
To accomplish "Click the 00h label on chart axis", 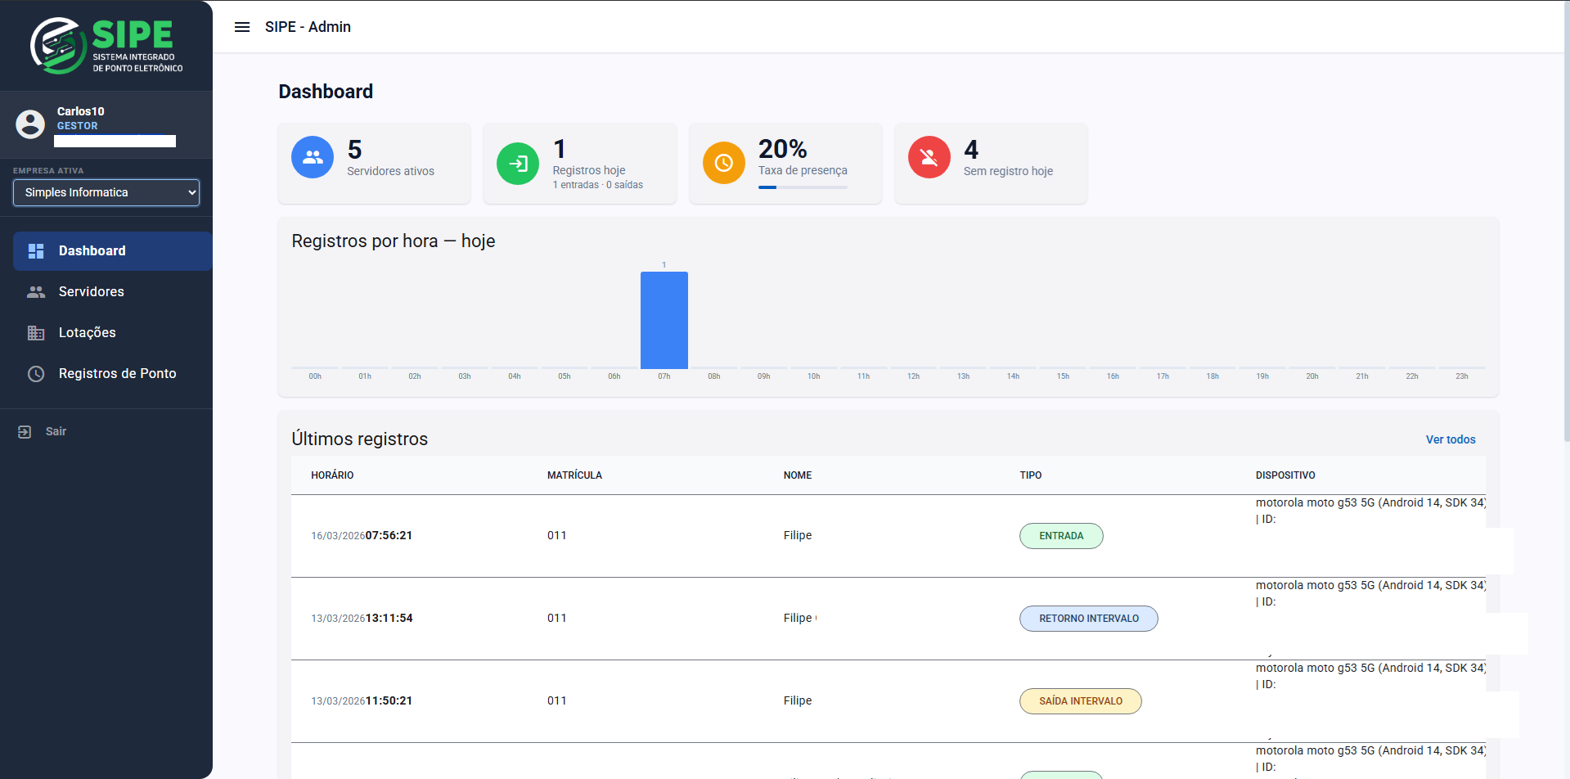I will click(x=315, y=376).
